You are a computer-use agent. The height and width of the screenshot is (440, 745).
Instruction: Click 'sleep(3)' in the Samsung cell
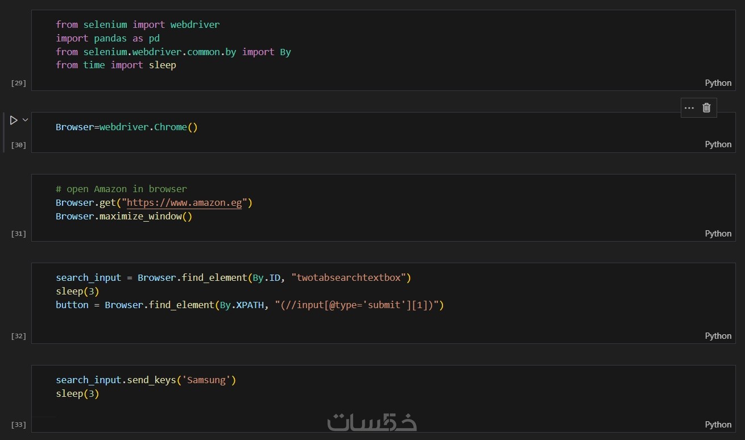click(x=77, y=393)
